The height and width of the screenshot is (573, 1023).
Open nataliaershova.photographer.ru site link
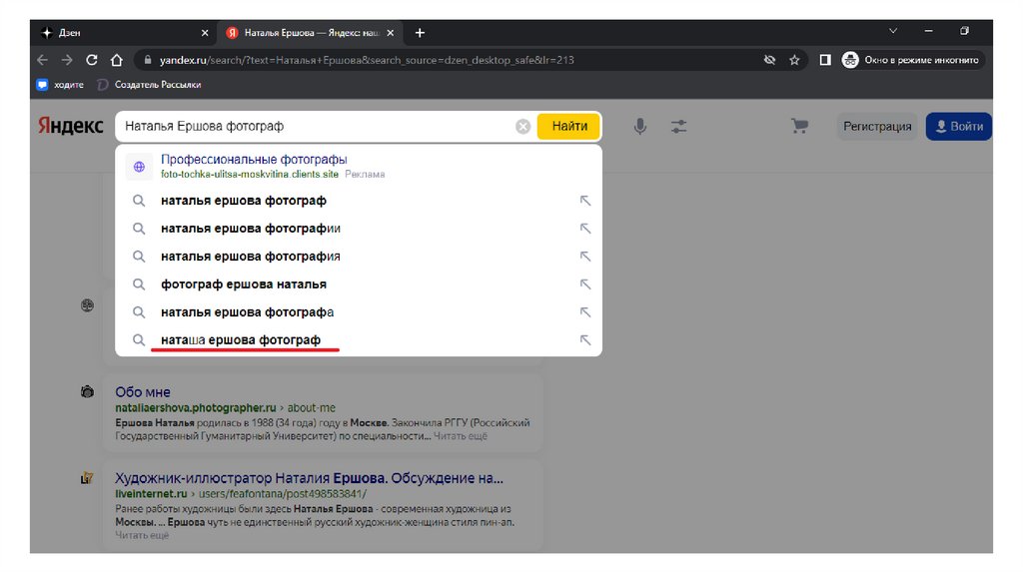pyautogui.click(x=196, y=408)
